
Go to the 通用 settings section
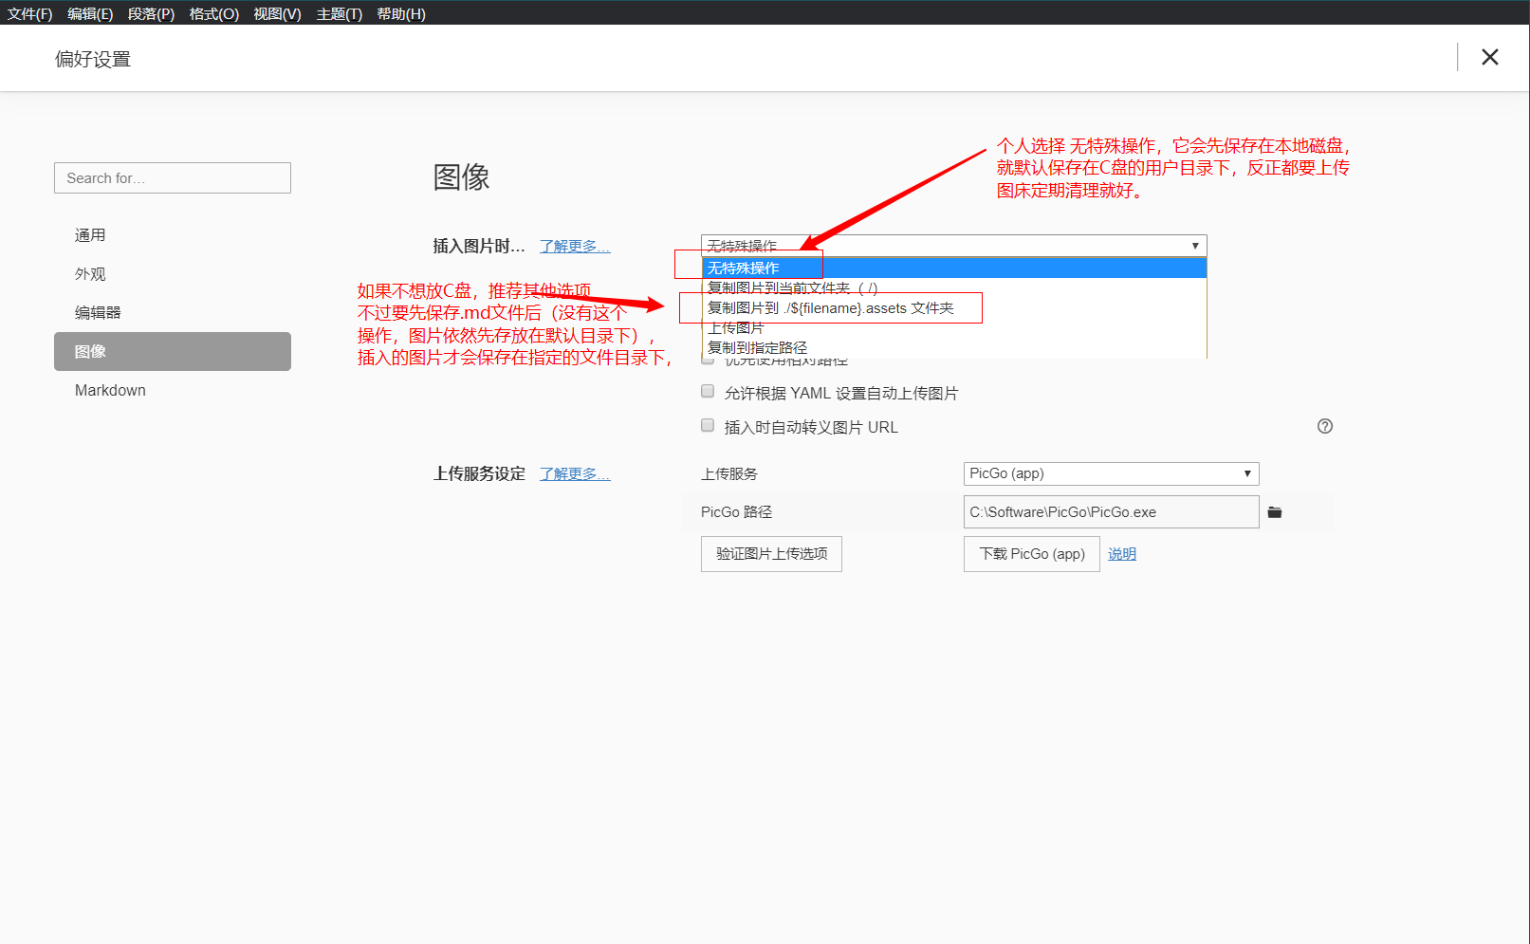pos(173,235)
